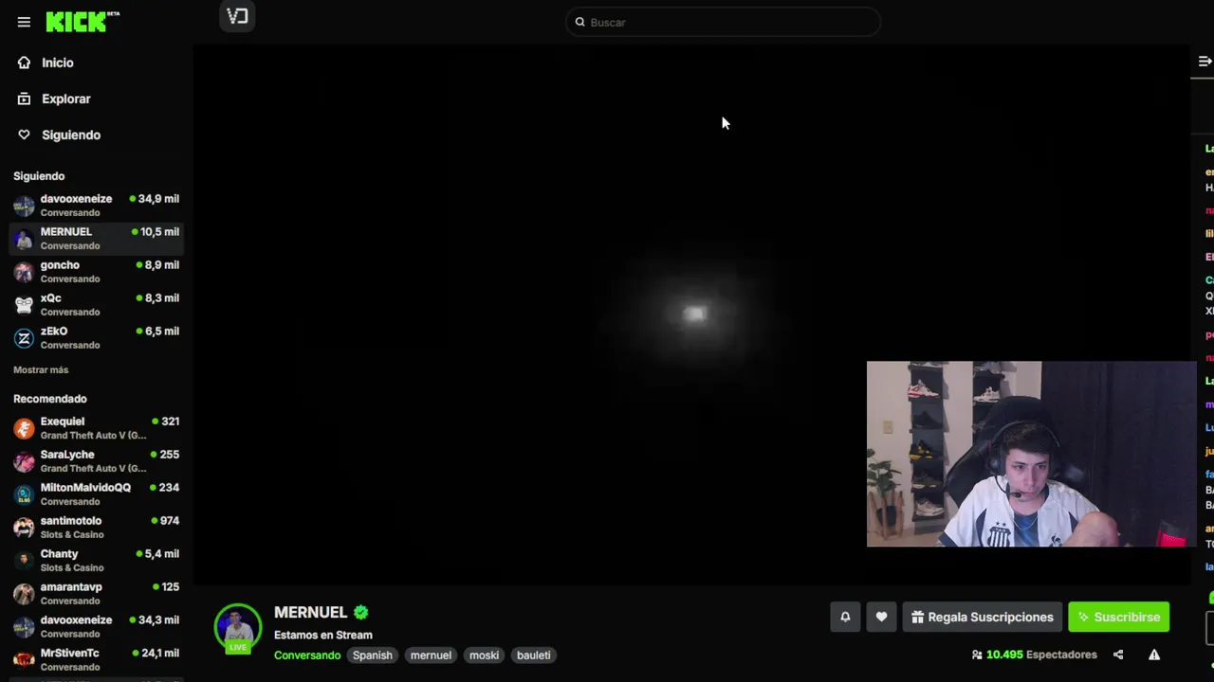This screenshot has height=682, width=1214.
Task: Open santimotolo's channel
Action: click(x=97, y=528)
